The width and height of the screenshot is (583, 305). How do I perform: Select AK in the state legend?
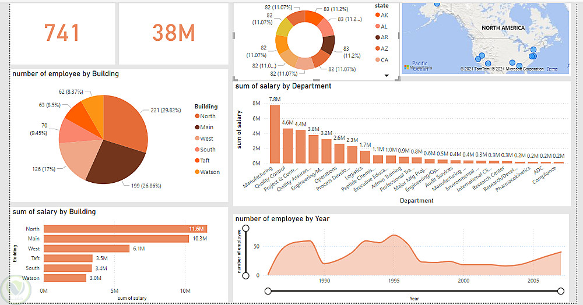382,15
